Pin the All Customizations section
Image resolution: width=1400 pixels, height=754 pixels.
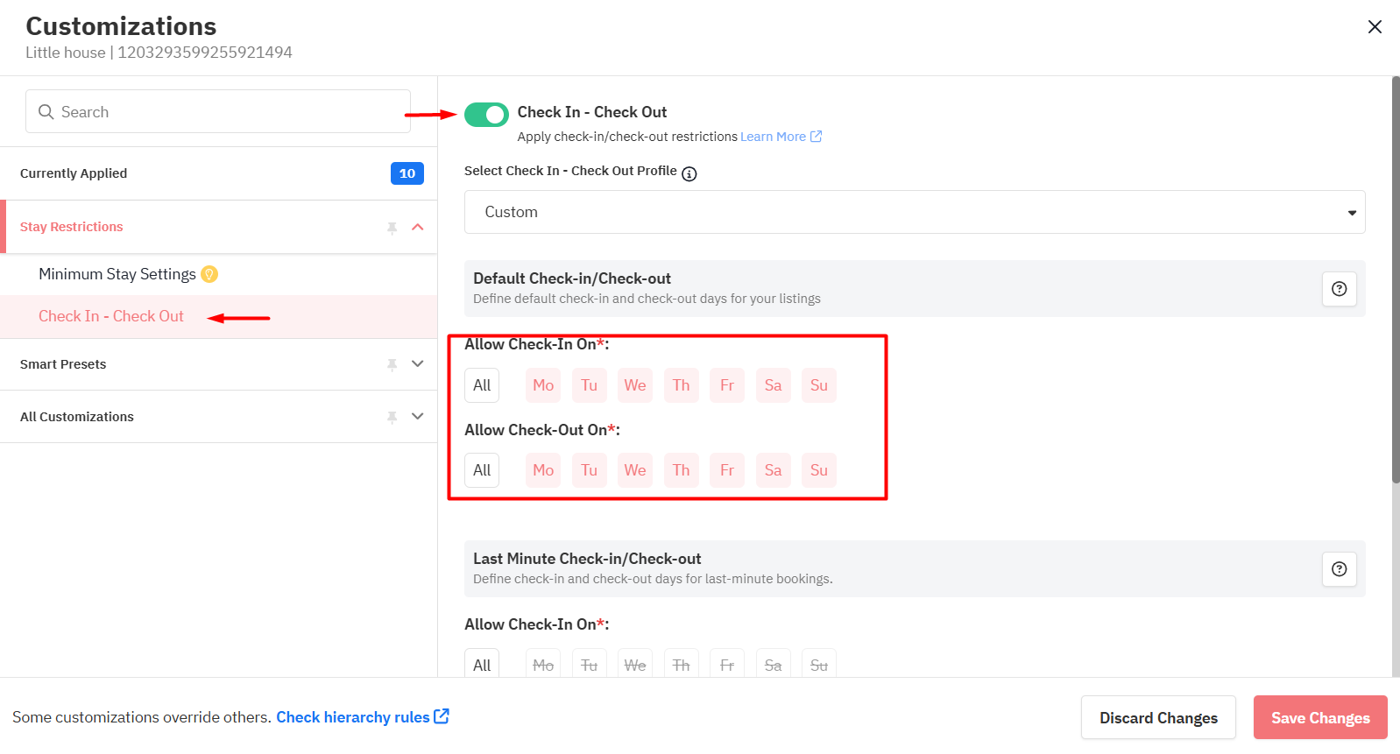392,417
